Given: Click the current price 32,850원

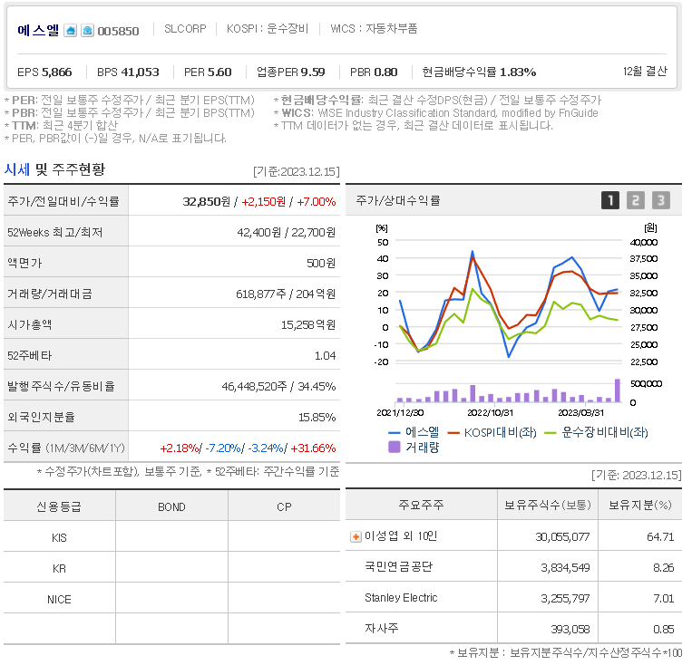Looking at the screenshot, I should tap(207, 201).
